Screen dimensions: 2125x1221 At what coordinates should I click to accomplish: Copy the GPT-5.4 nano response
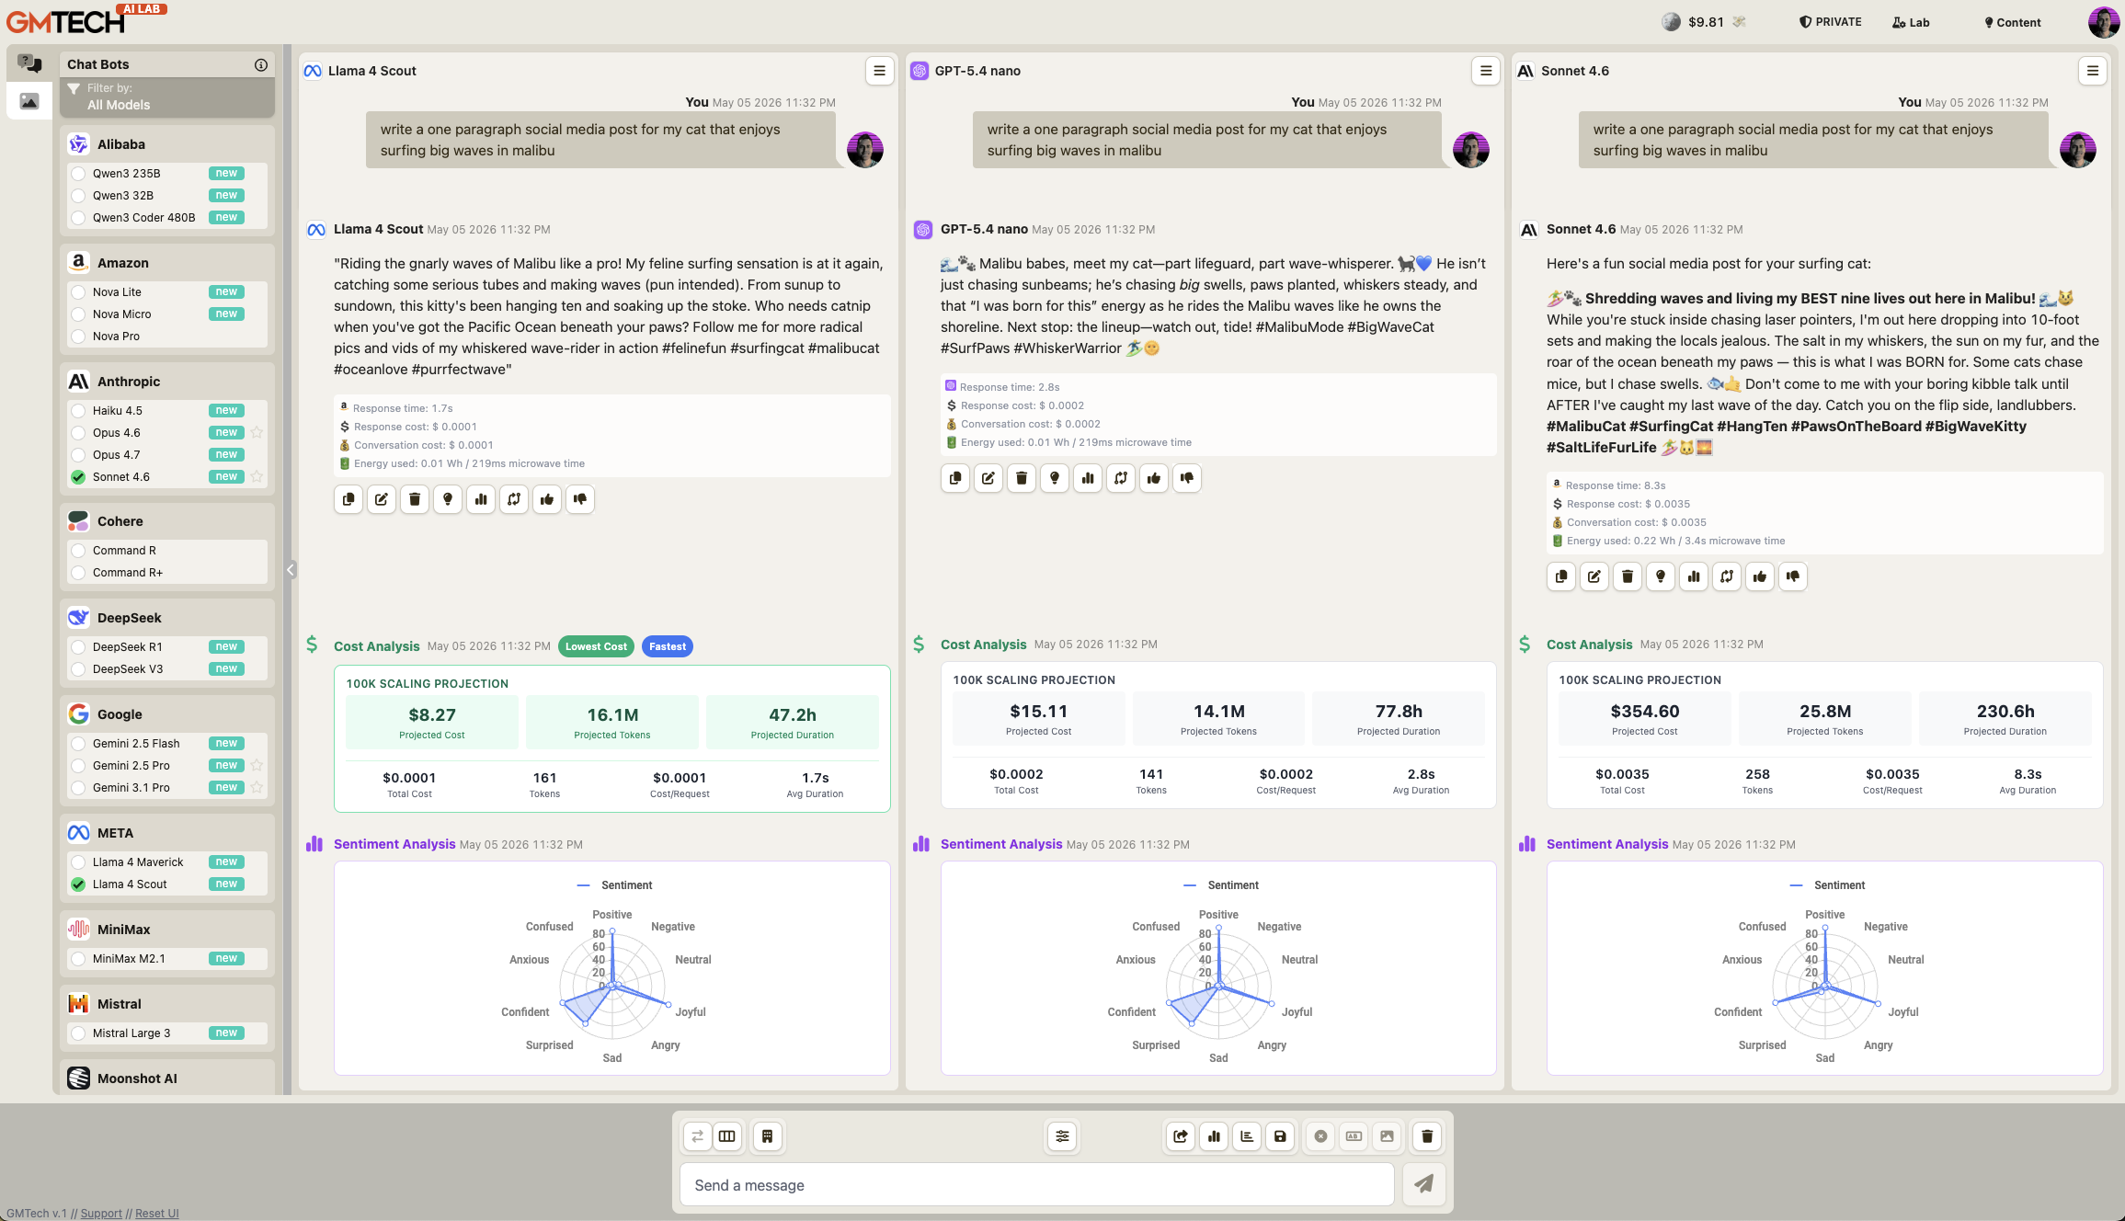point(955,478)
